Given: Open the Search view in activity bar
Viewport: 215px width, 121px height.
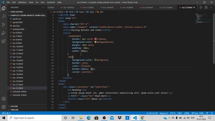Looking at the screenshot, I should [4, 16].
